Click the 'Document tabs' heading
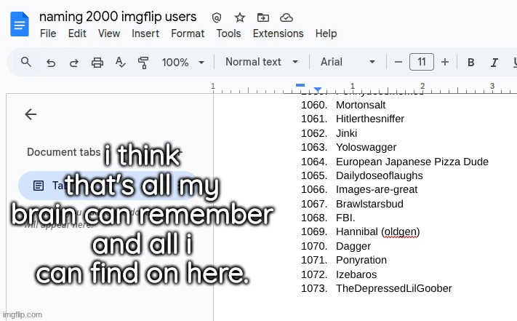This screenshot has width=517, height=321. [x=64, y=152]
